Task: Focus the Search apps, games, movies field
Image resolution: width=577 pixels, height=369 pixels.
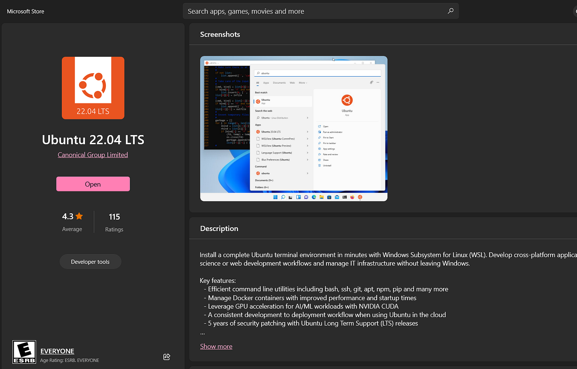Action: (321, 11)
